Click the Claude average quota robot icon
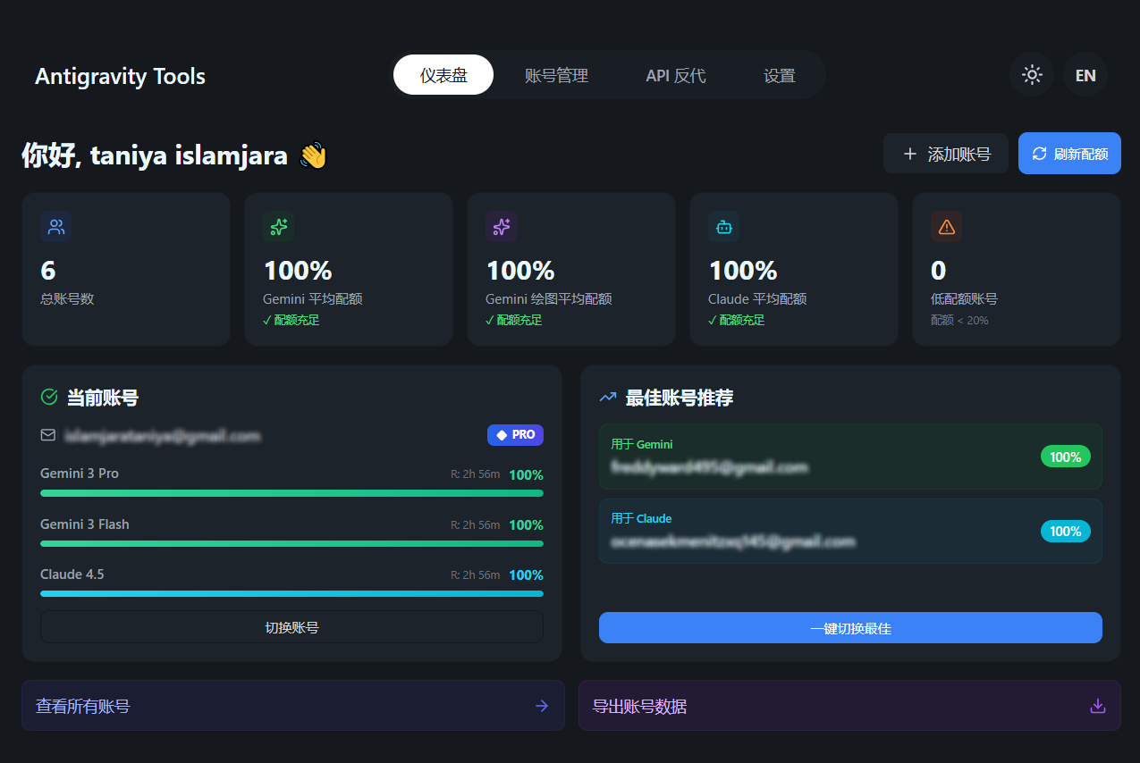 [x=723, y=227]
